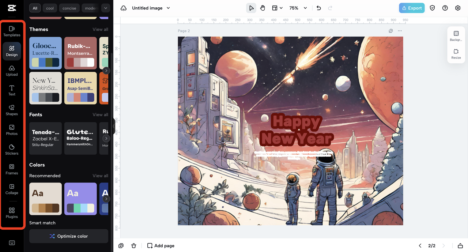Open keyboard shortcuts icon at sidebar bottom
The width and height of the screenshot is (468, 252).
pyautogui.click(x=12, y=243)
